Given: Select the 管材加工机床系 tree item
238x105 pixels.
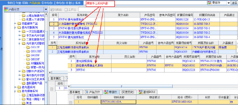Looking at the screenshot, I should 35,79.
